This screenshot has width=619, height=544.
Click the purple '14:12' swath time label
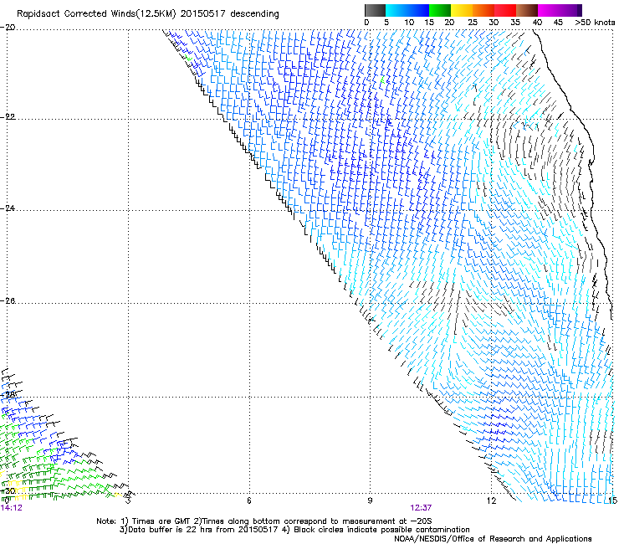(x=12, y=508)
